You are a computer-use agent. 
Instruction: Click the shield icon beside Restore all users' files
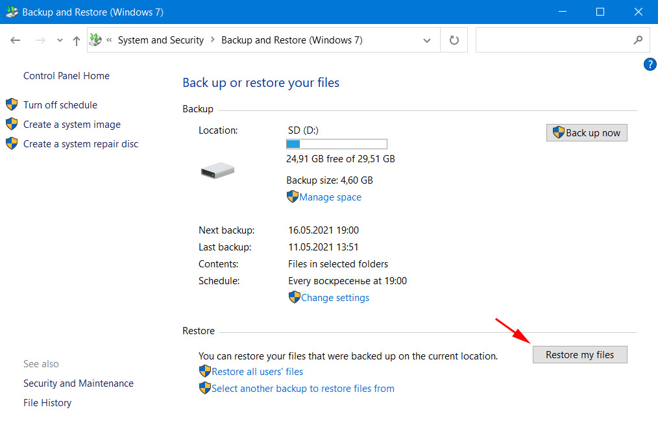coord(205,371)
